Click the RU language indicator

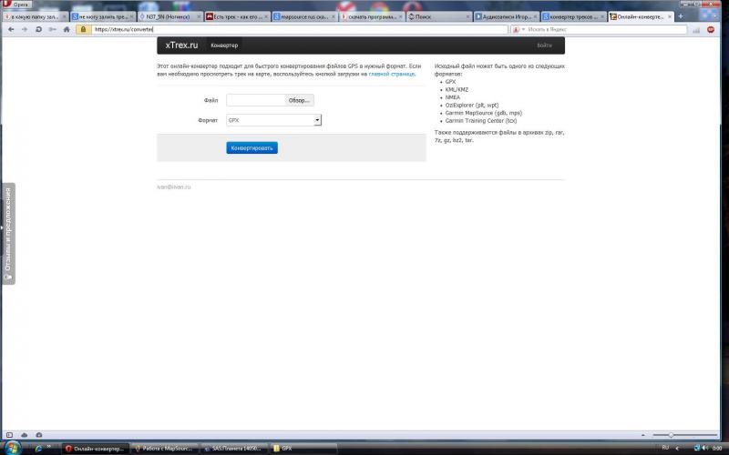pyautogui.click(x=665, y=448)
